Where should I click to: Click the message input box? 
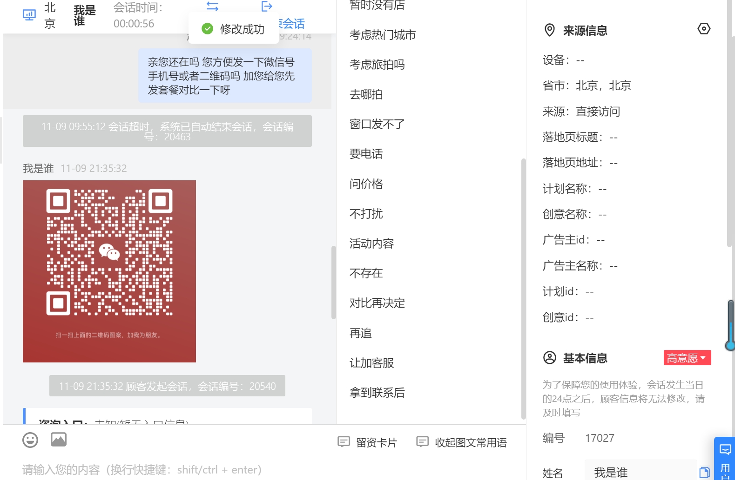point(264,469)
